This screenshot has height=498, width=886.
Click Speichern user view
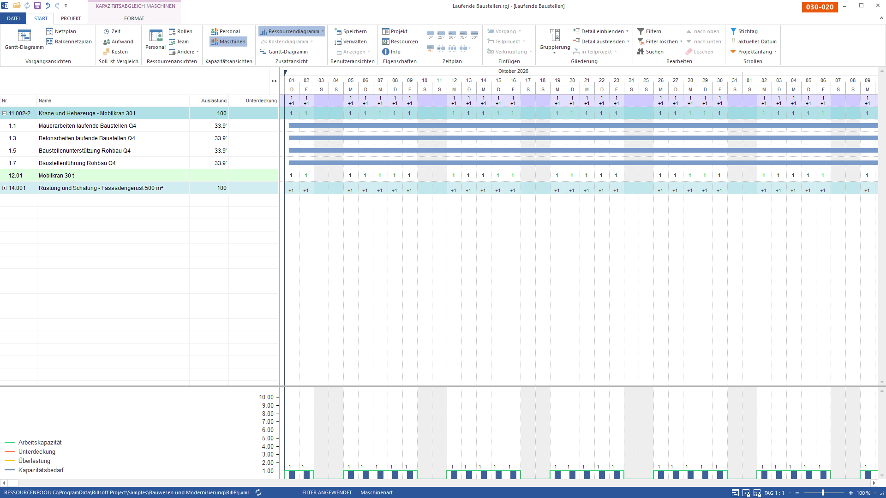click(x=351, y=31)
